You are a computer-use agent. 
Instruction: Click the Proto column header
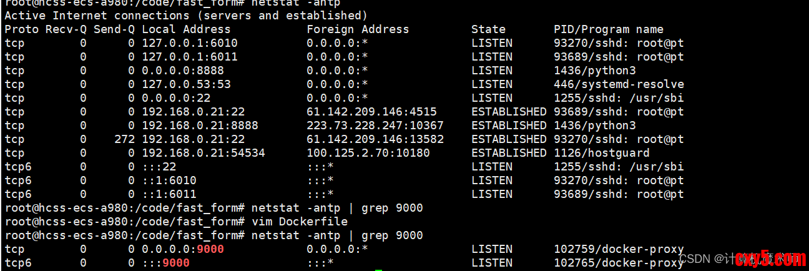tap(21, 29)
